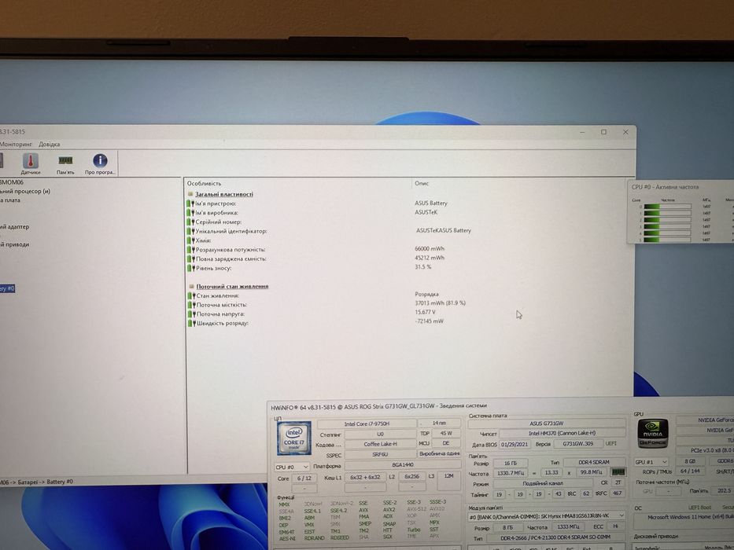Open the Довідка menu
This screenshot has height=550, width=734.
49,144
